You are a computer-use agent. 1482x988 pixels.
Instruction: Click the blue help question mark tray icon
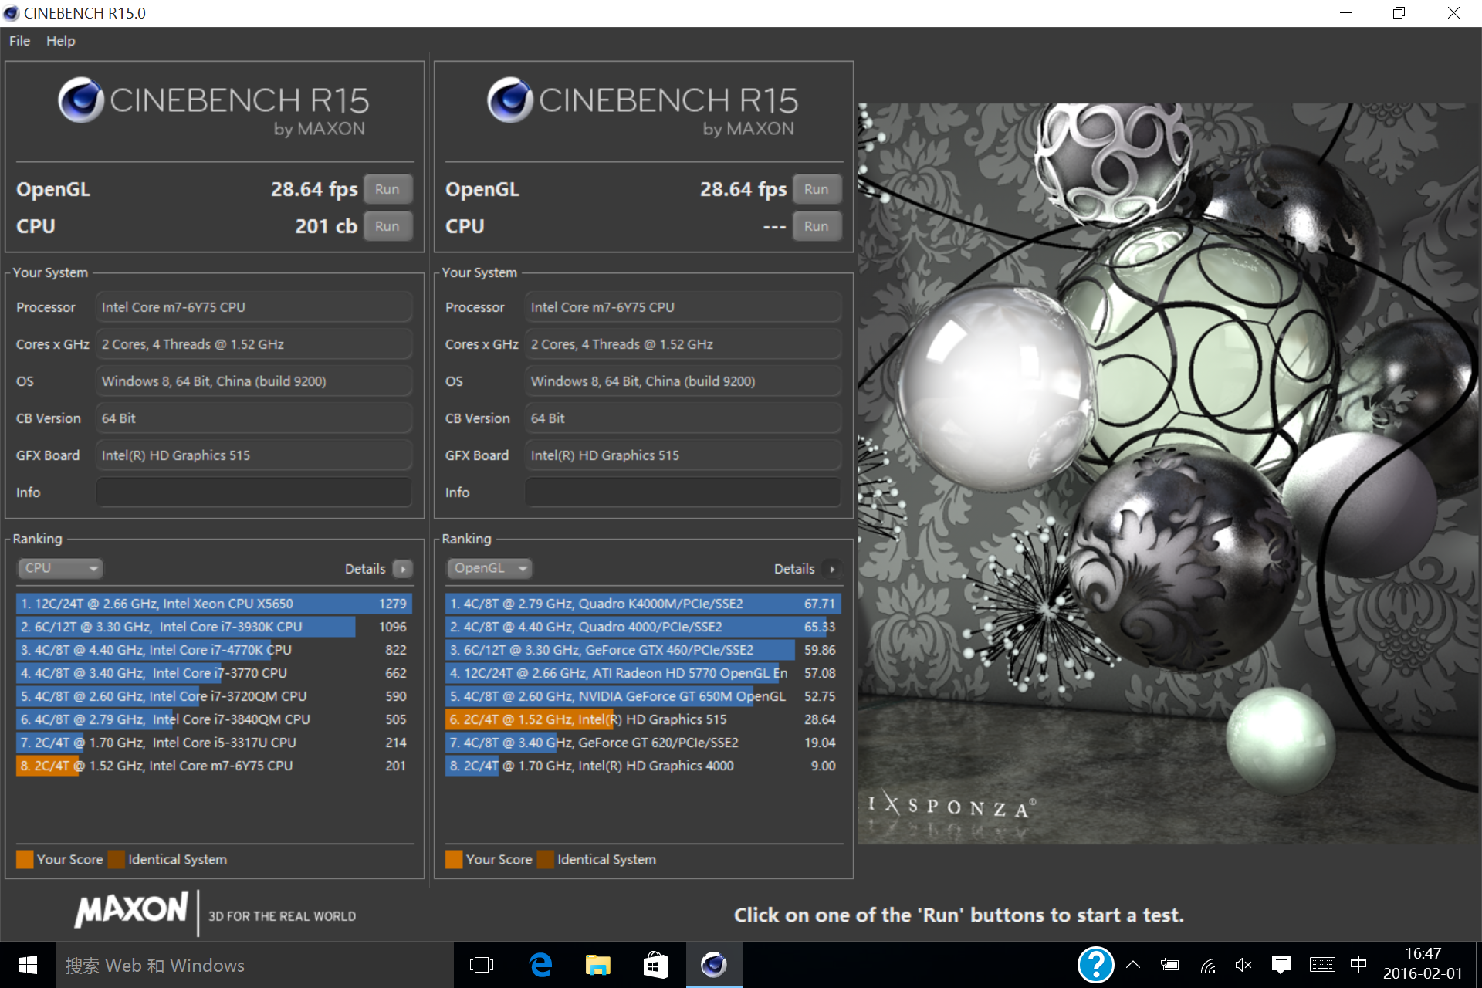pyautogui.click(x=1095, y=965)
